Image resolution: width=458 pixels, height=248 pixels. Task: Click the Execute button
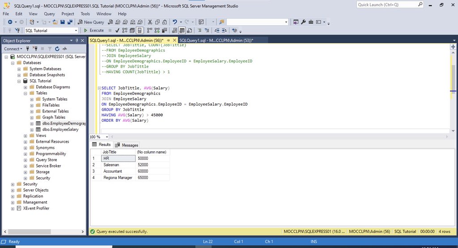pyautogui.click(x=94, y=30)
